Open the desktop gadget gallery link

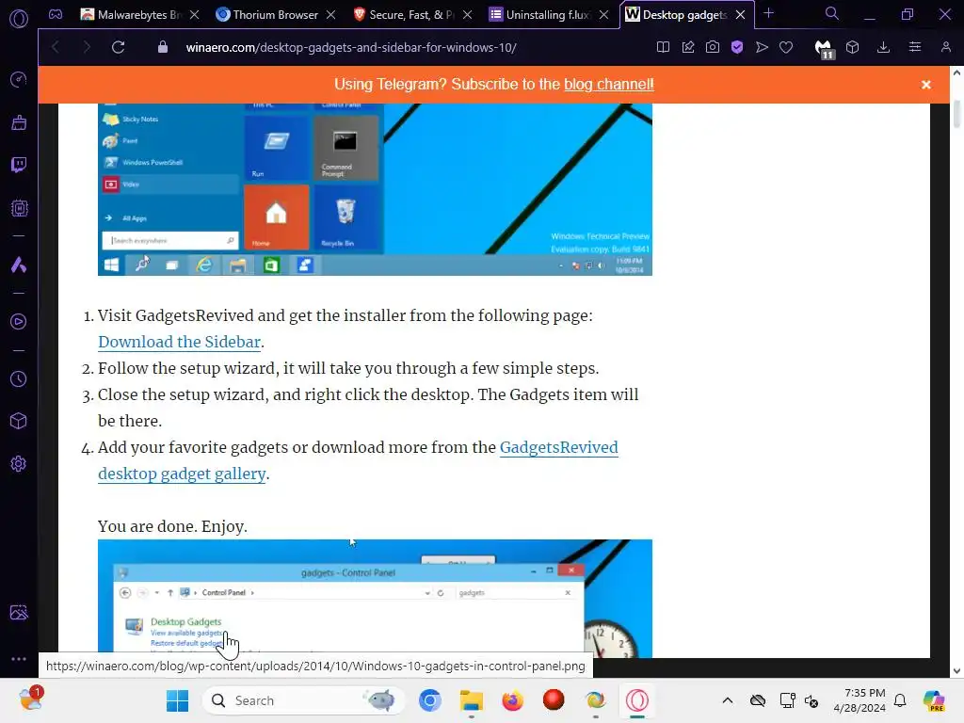pos(182,474)
